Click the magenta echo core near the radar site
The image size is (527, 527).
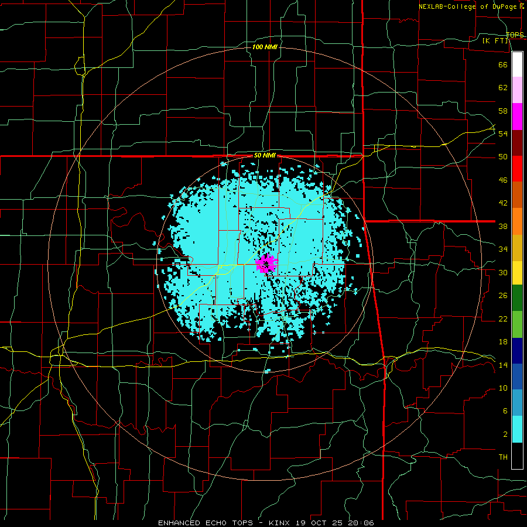coord(266,263)
